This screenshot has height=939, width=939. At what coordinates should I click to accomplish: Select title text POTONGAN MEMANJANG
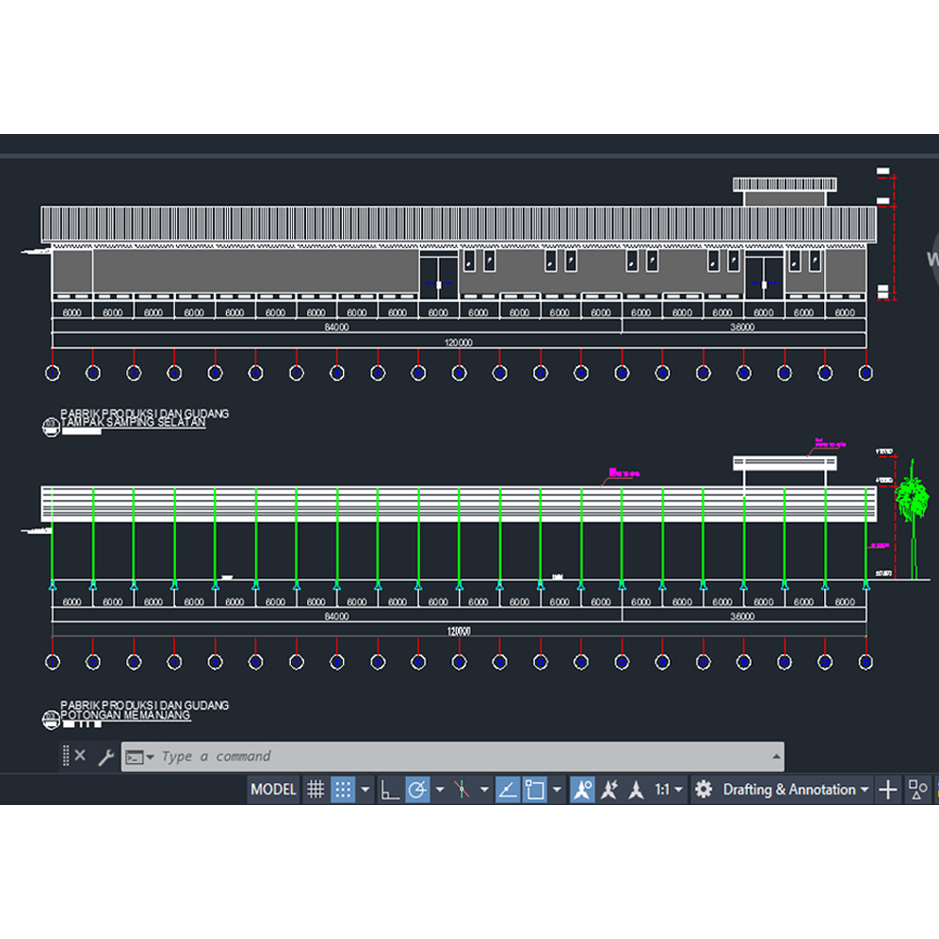click(125, 715)
